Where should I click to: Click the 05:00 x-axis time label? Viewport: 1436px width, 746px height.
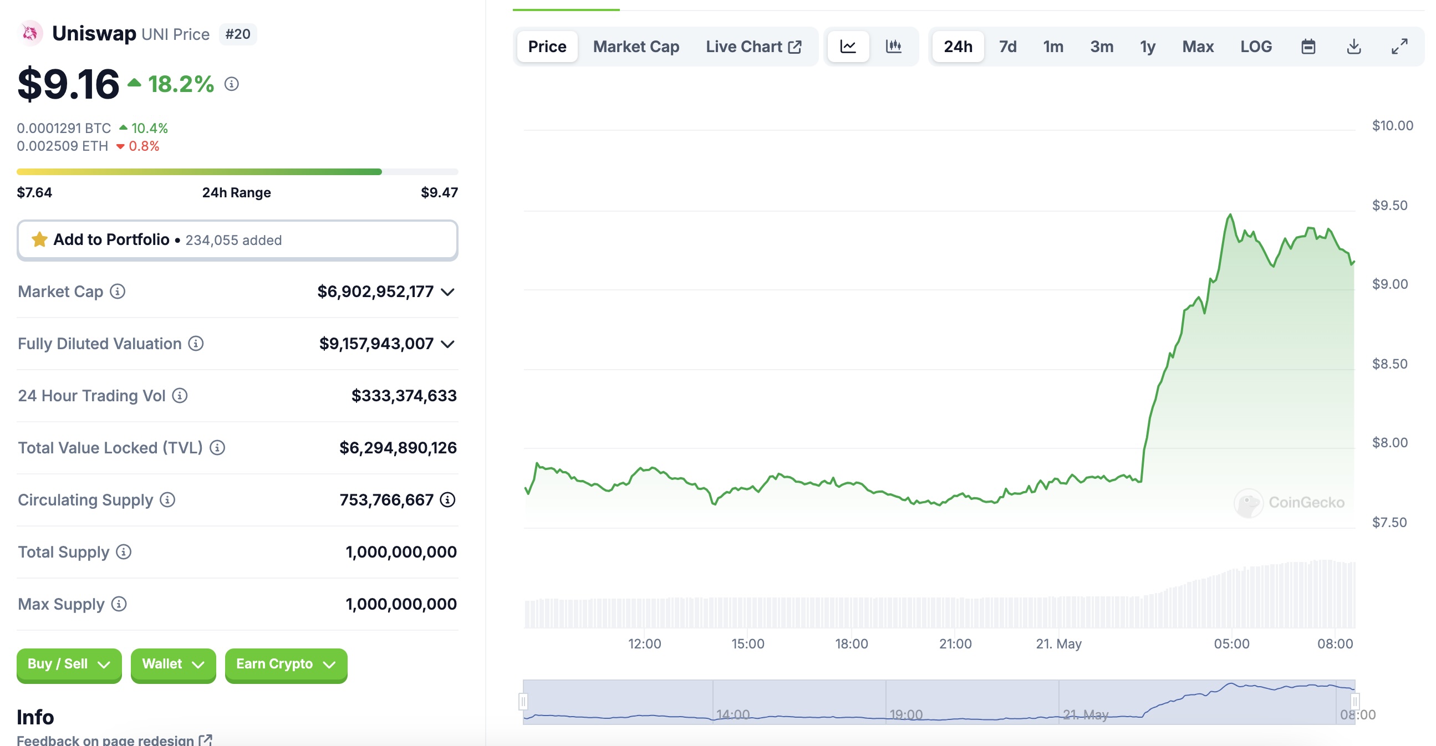tap(1231, 643)
